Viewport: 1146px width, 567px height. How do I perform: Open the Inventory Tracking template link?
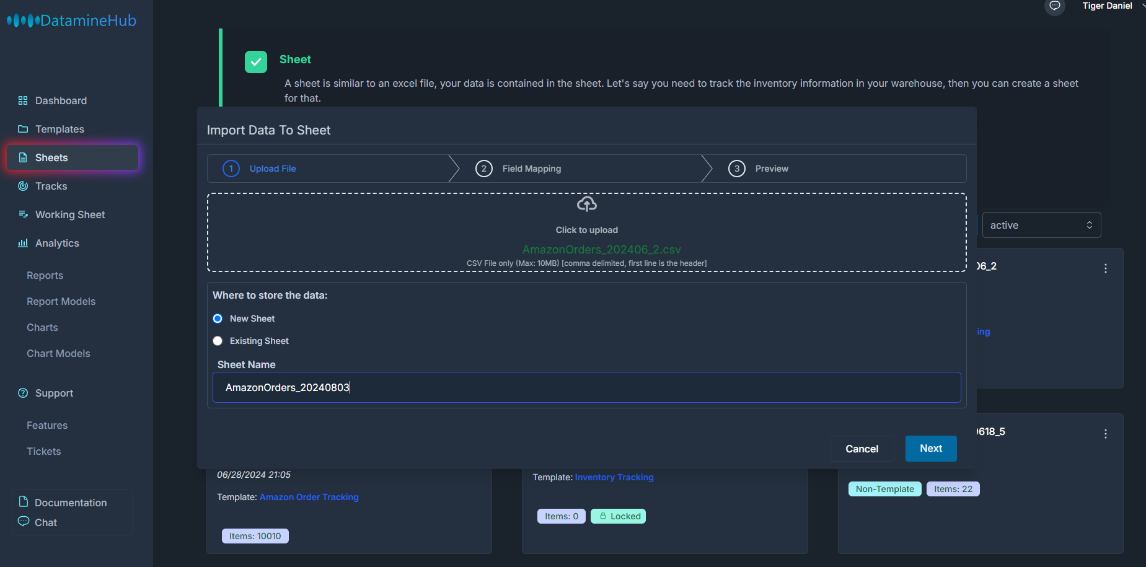pos(614,477)
